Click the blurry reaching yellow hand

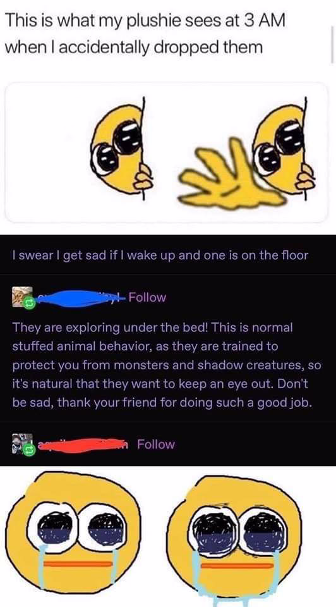[x=228, y=177]
